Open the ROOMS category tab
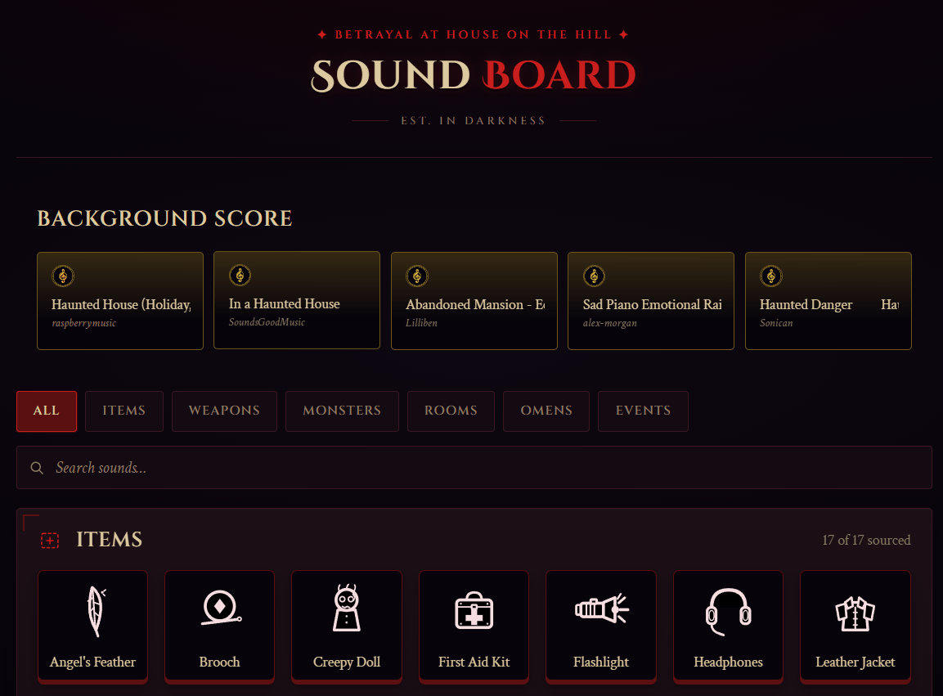 [451, 411]
